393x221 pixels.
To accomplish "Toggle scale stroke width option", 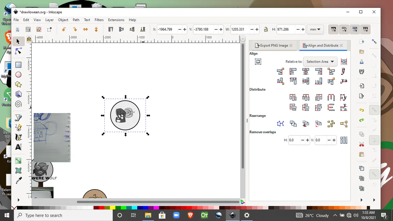I will [x=333, y=29].
